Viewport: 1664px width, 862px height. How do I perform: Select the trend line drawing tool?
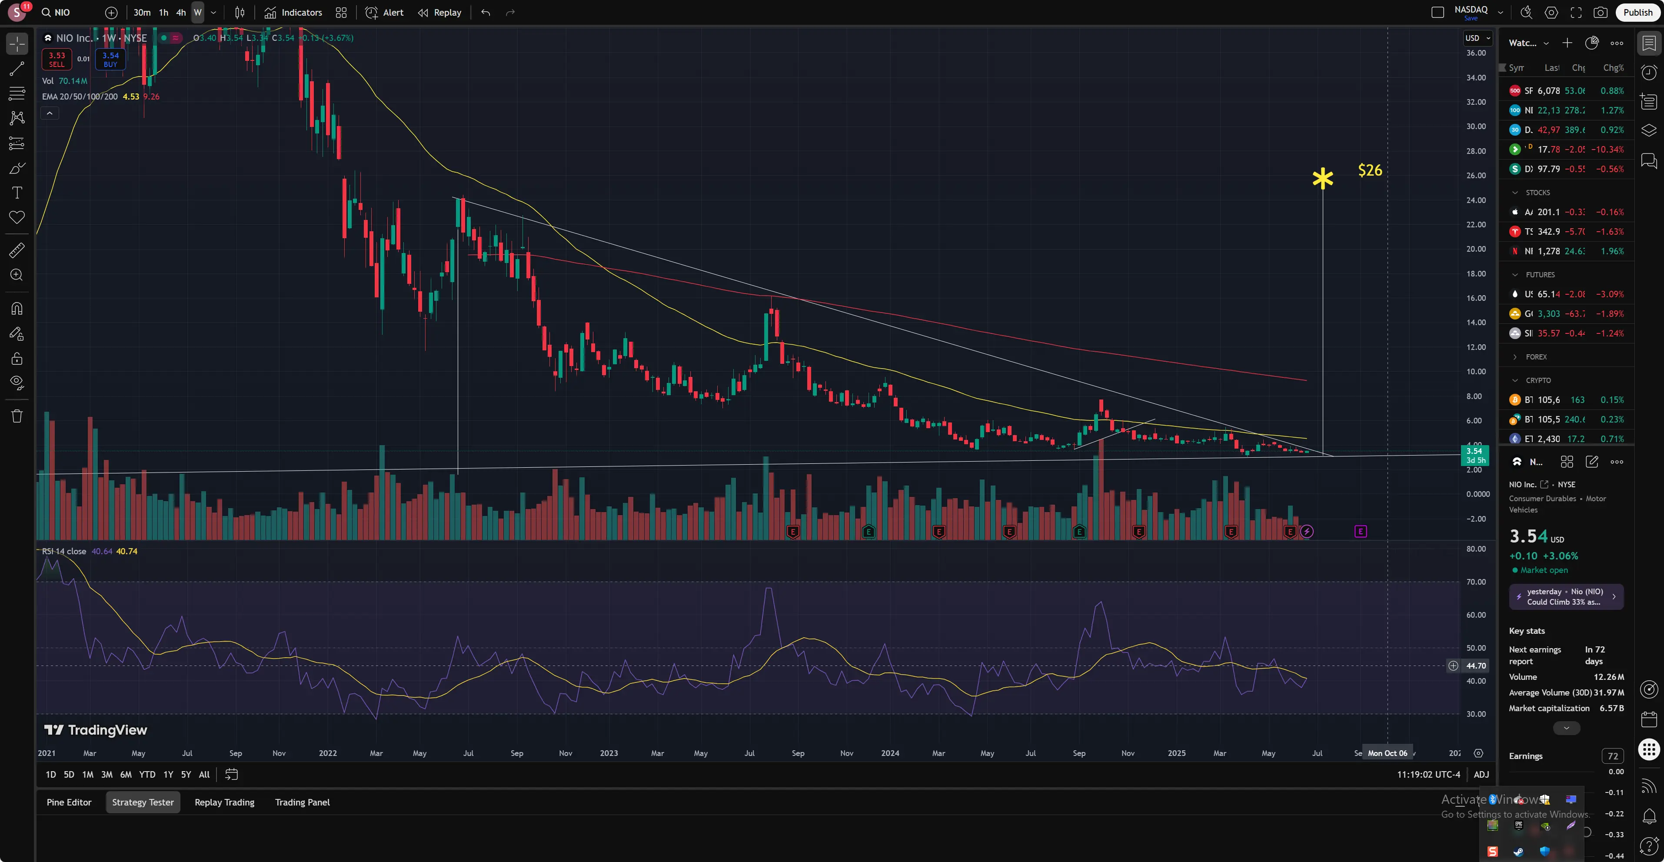click(17, 69)
